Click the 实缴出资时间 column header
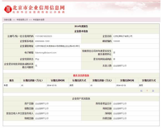This screenshot has width=161, height=128. (x=127, y=80)
